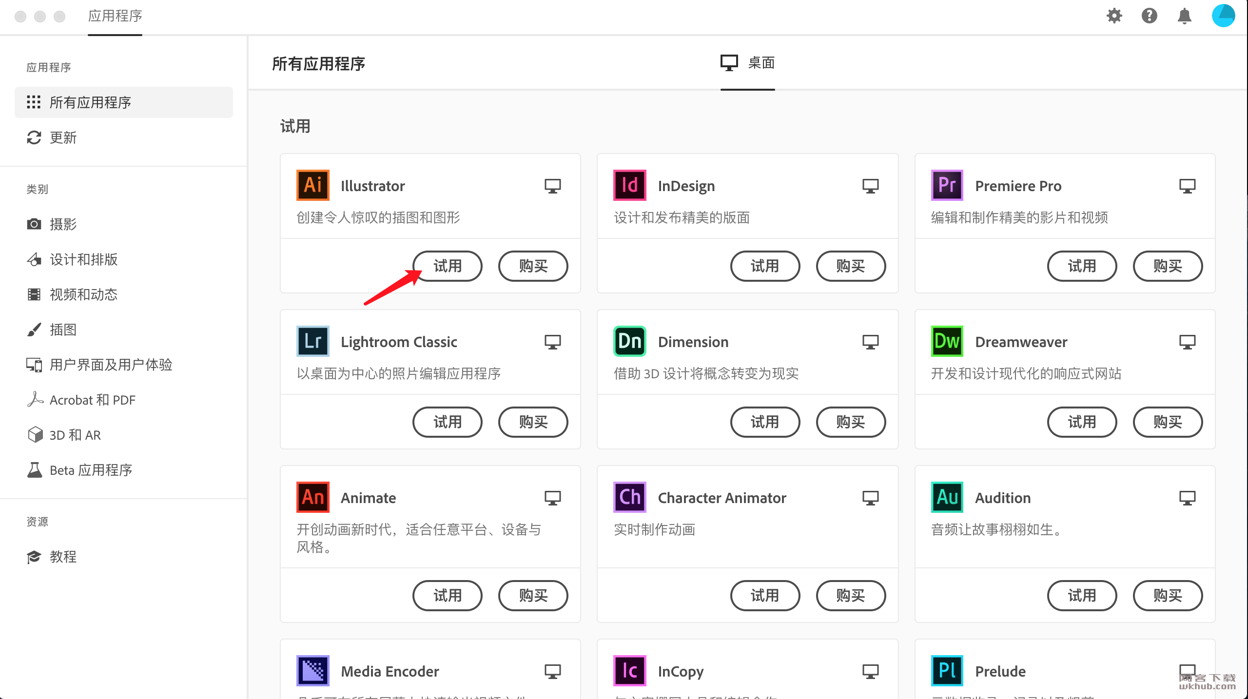Viewport: 1248px width, 699px height.
Task: Open the account profile avatar
Action: pyautogui.click(x=1223, y=16)
